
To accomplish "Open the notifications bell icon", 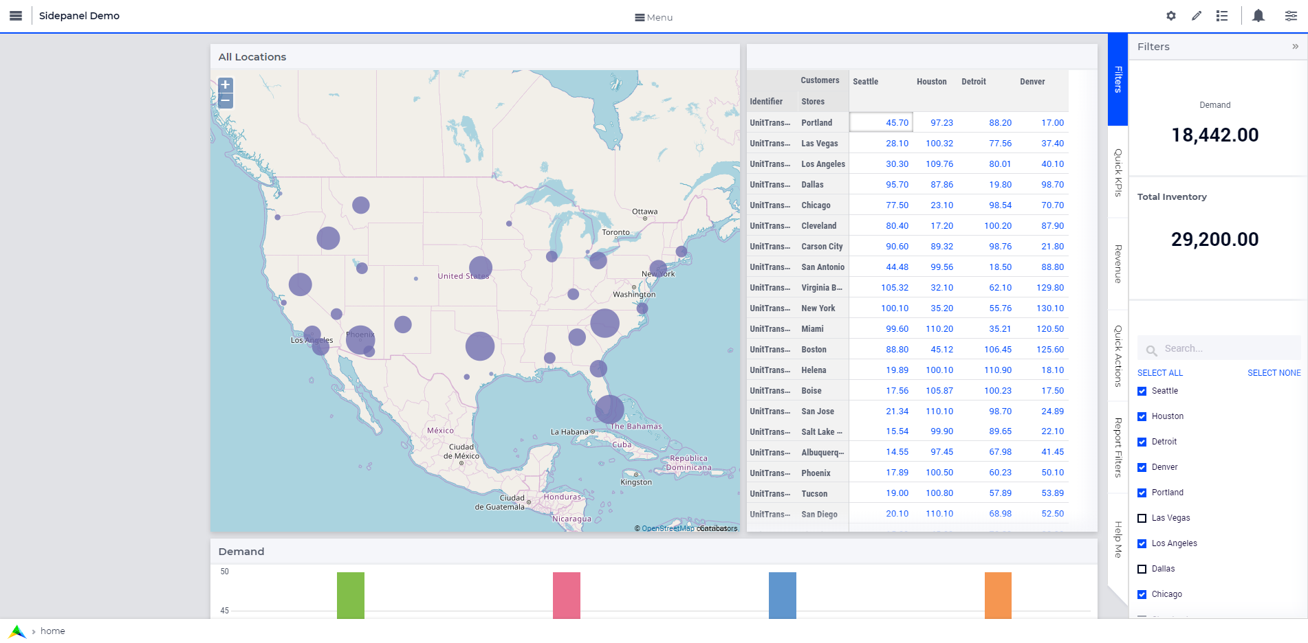I will [1258, 16].
